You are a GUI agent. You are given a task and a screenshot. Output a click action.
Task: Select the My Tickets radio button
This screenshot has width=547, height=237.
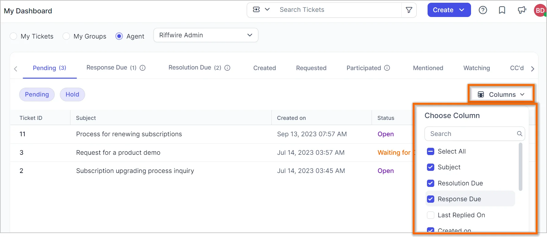[x=13, y=36]
